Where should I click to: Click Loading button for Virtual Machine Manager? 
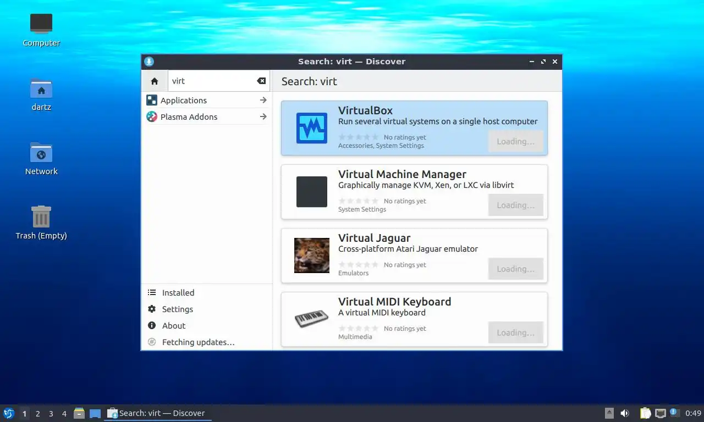tap(515, 205)
